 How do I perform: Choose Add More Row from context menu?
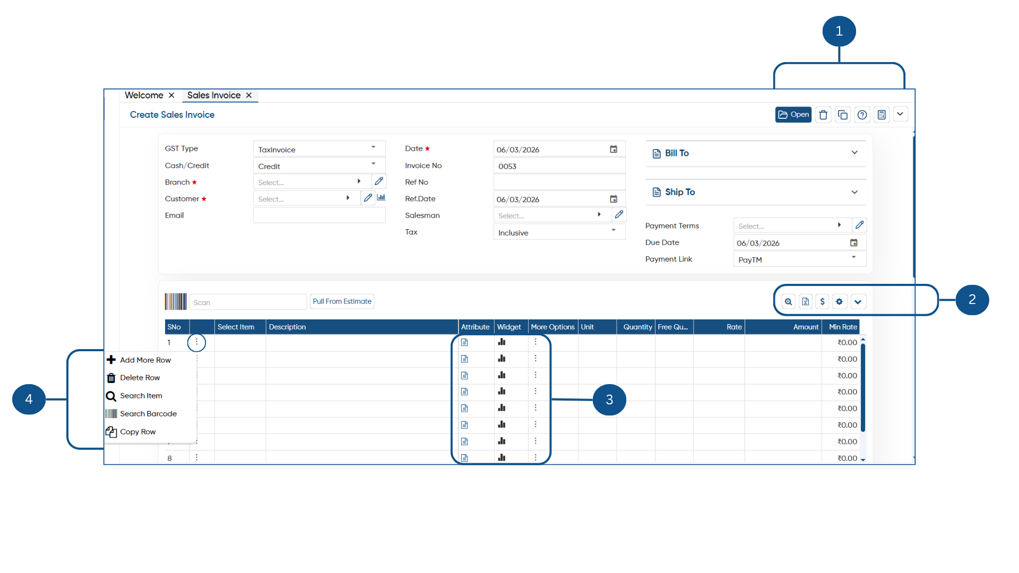pos(145,360)
